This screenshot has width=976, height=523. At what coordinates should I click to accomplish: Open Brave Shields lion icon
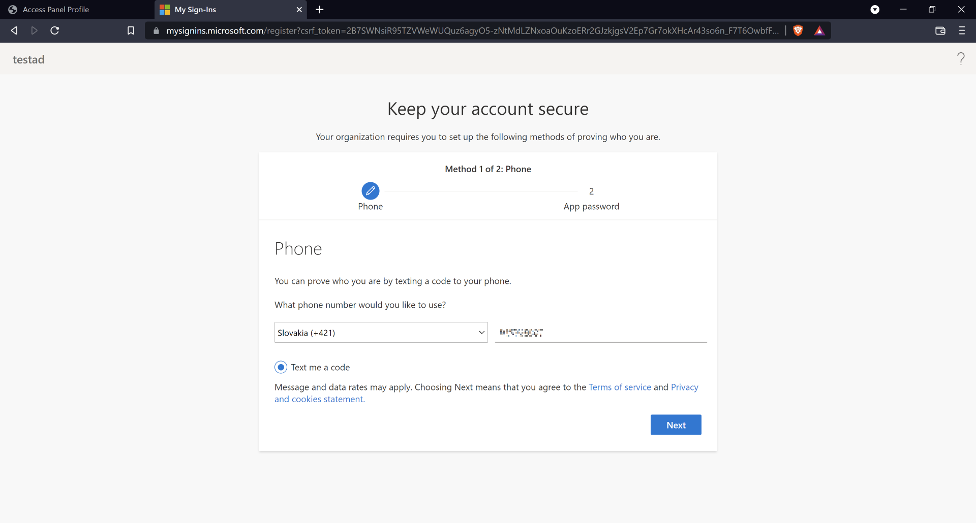point(798,30)
